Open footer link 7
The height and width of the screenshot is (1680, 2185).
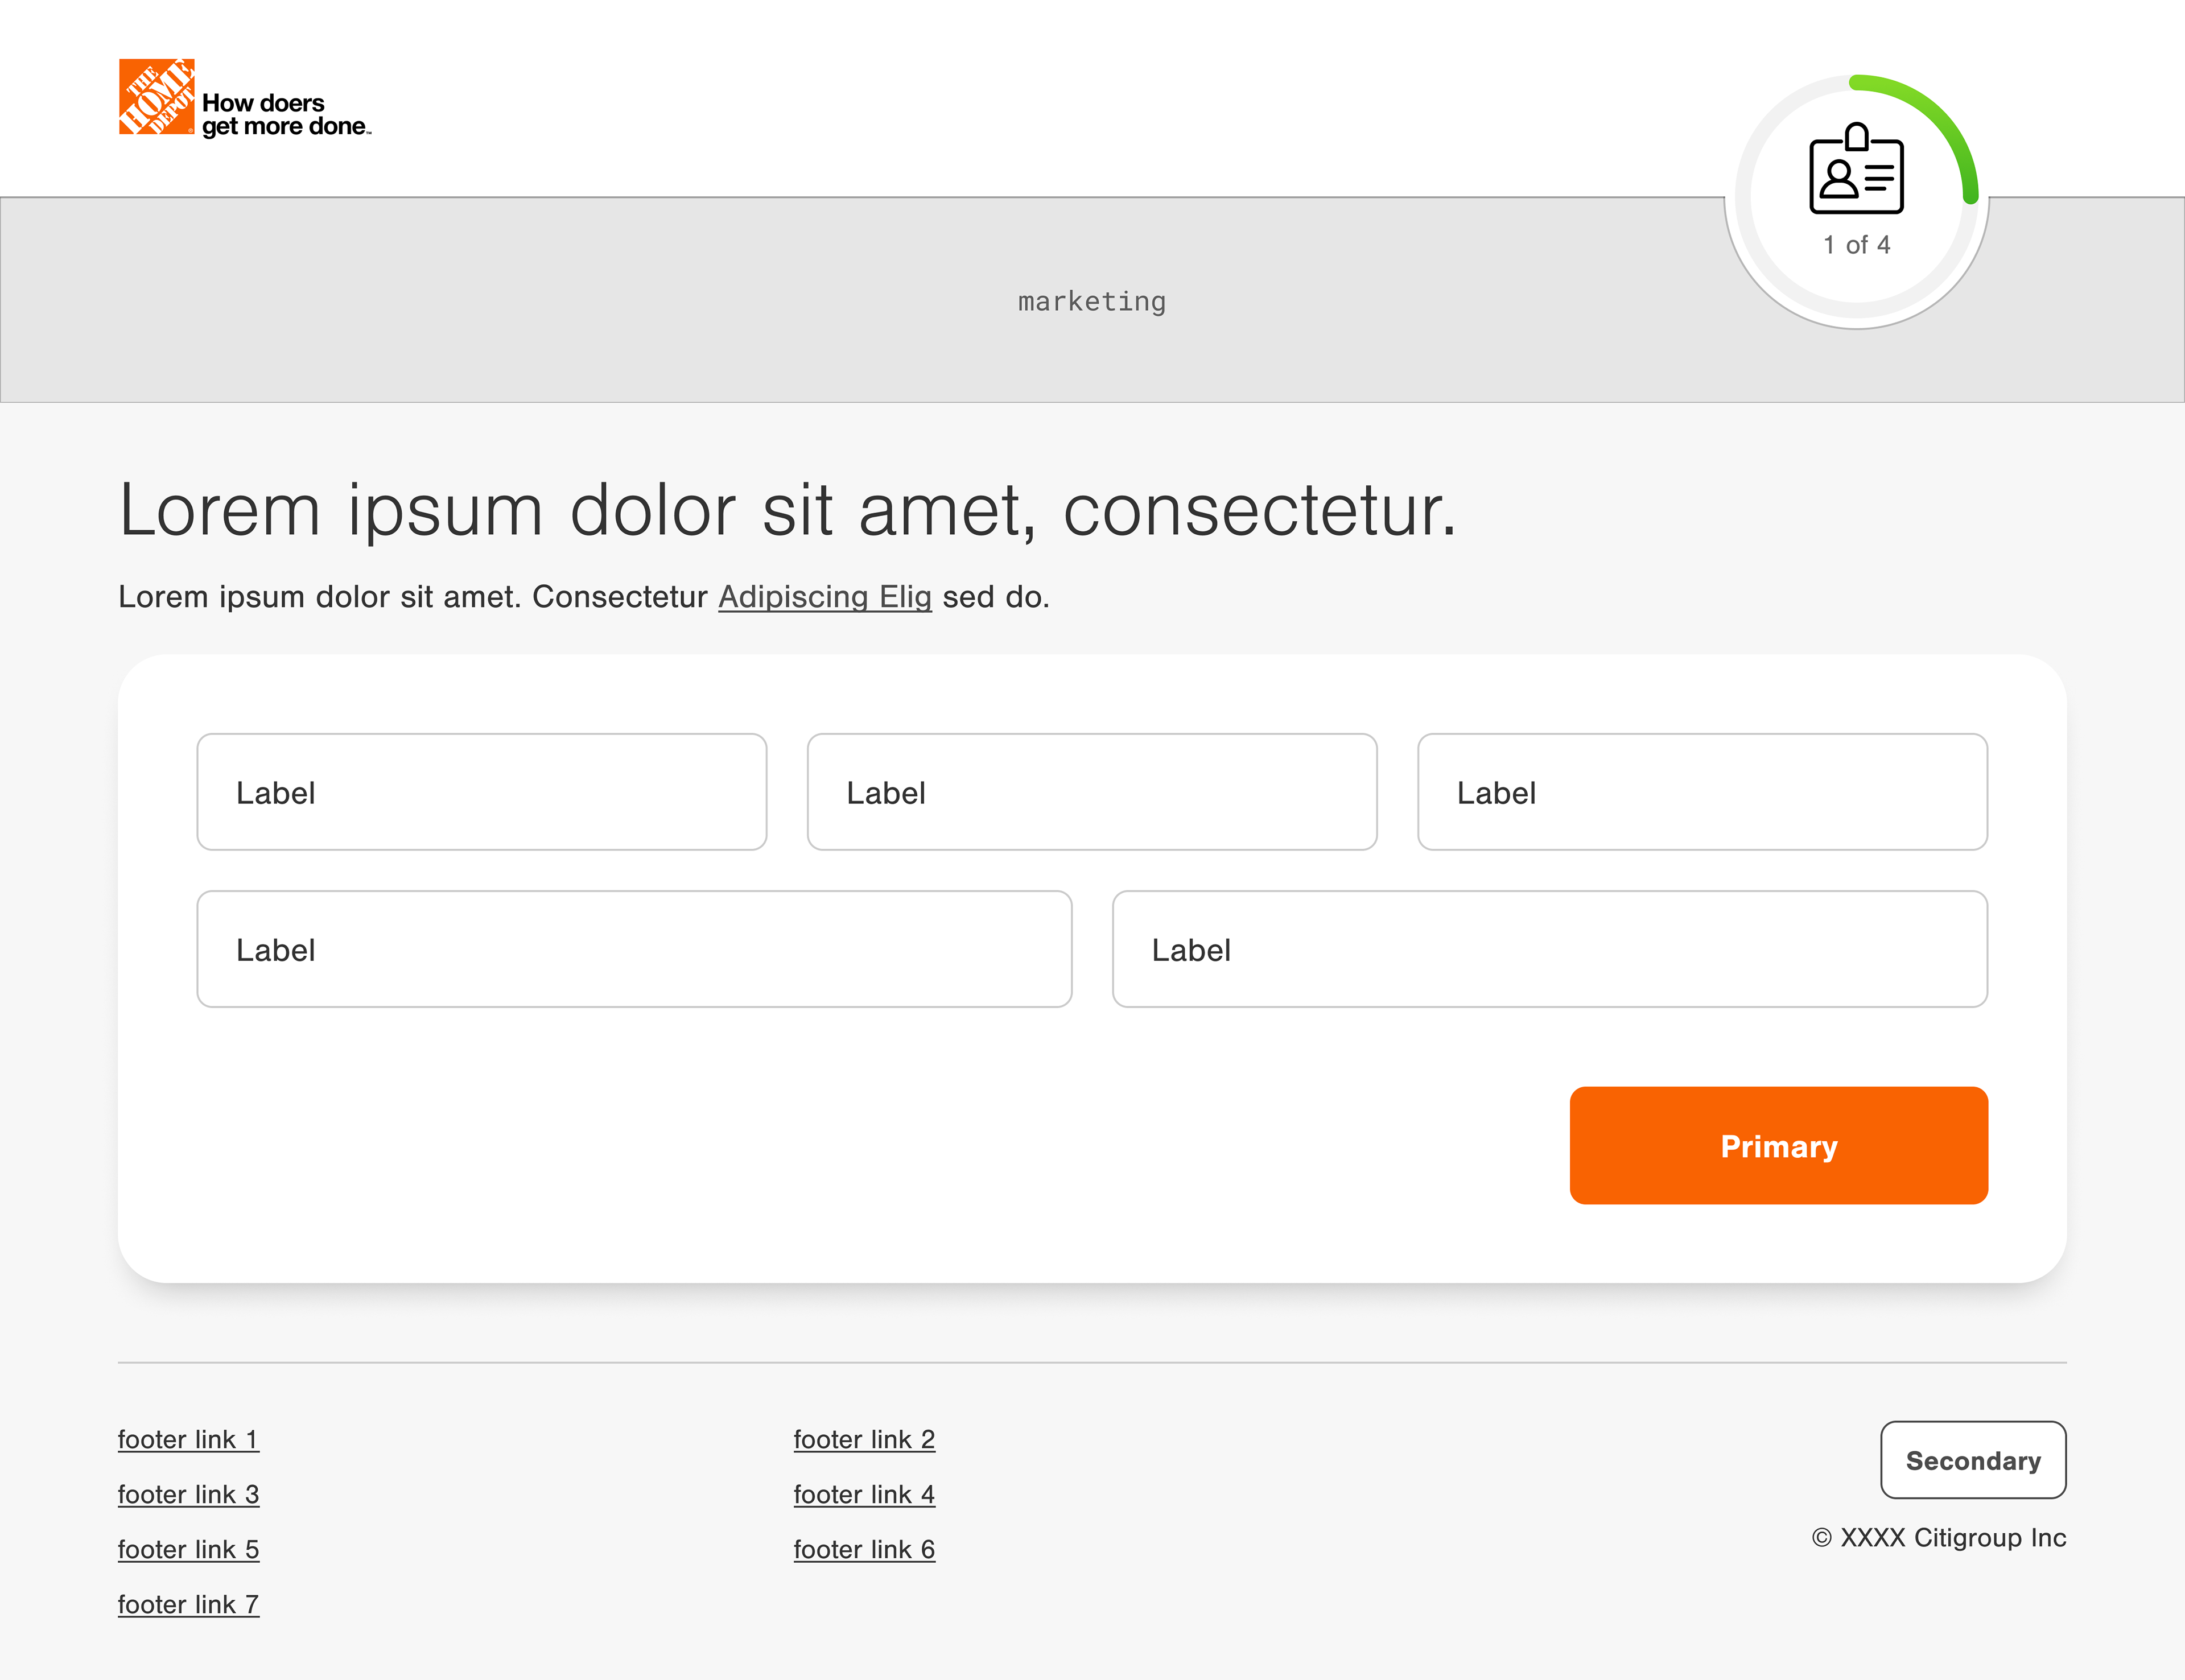188,1605
